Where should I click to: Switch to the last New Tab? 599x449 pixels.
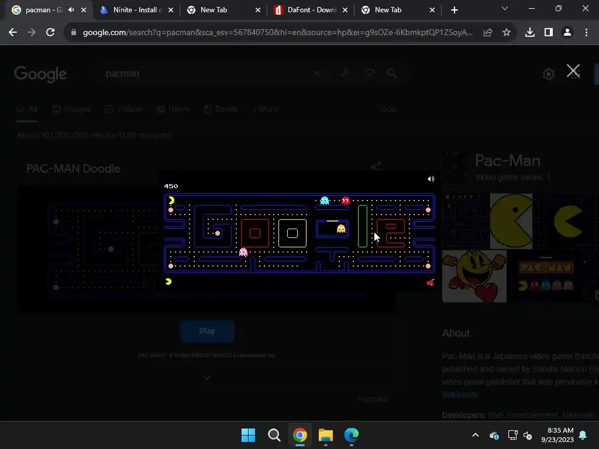click(388, 10)
